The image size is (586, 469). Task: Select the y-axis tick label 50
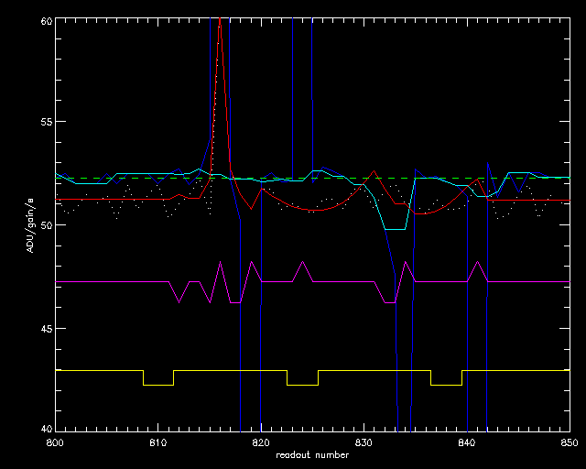46,225
